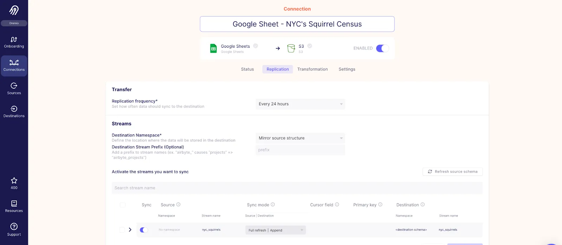The image size is (562, 245).
Task: Open the Settings tab
Action: pyautogui.click(x=347, y=69)
